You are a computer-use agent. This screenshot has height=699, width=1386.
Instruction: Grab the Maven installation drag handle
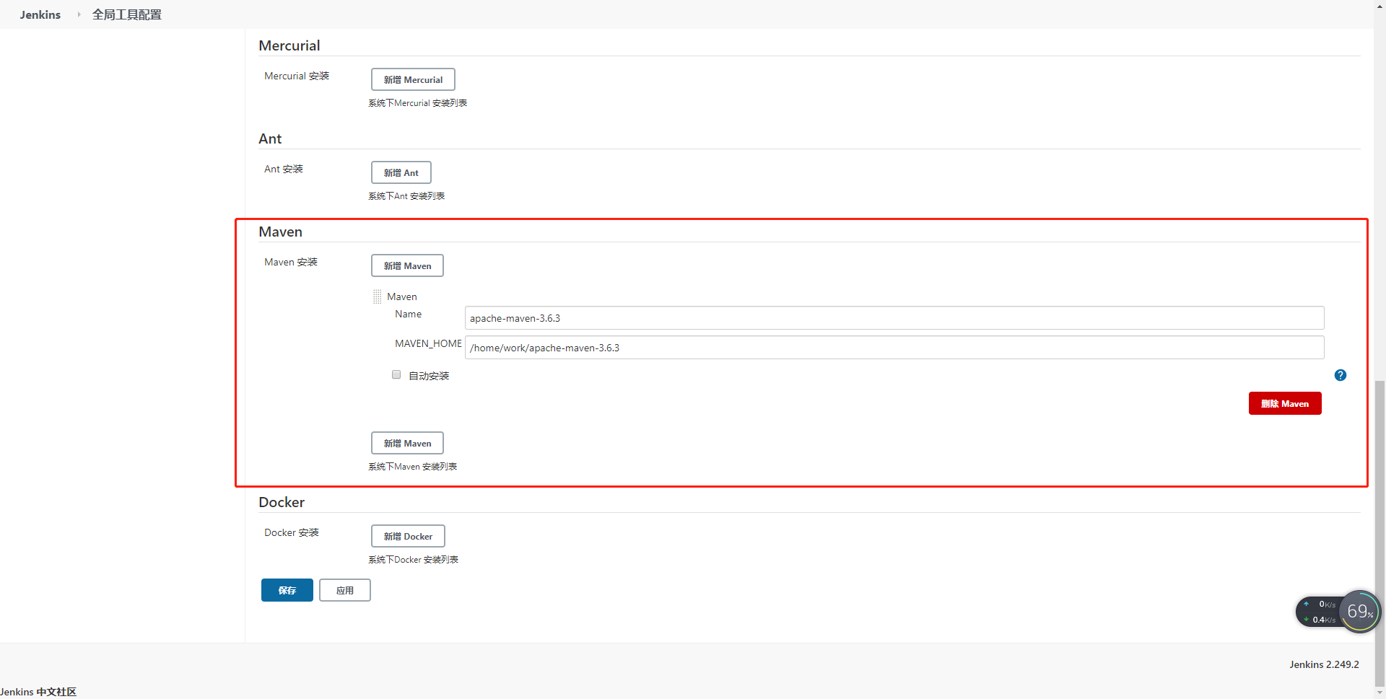377,296
